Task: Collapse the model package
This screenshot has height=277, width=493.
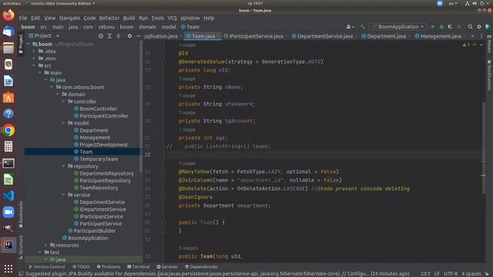Action: [63, 123]
